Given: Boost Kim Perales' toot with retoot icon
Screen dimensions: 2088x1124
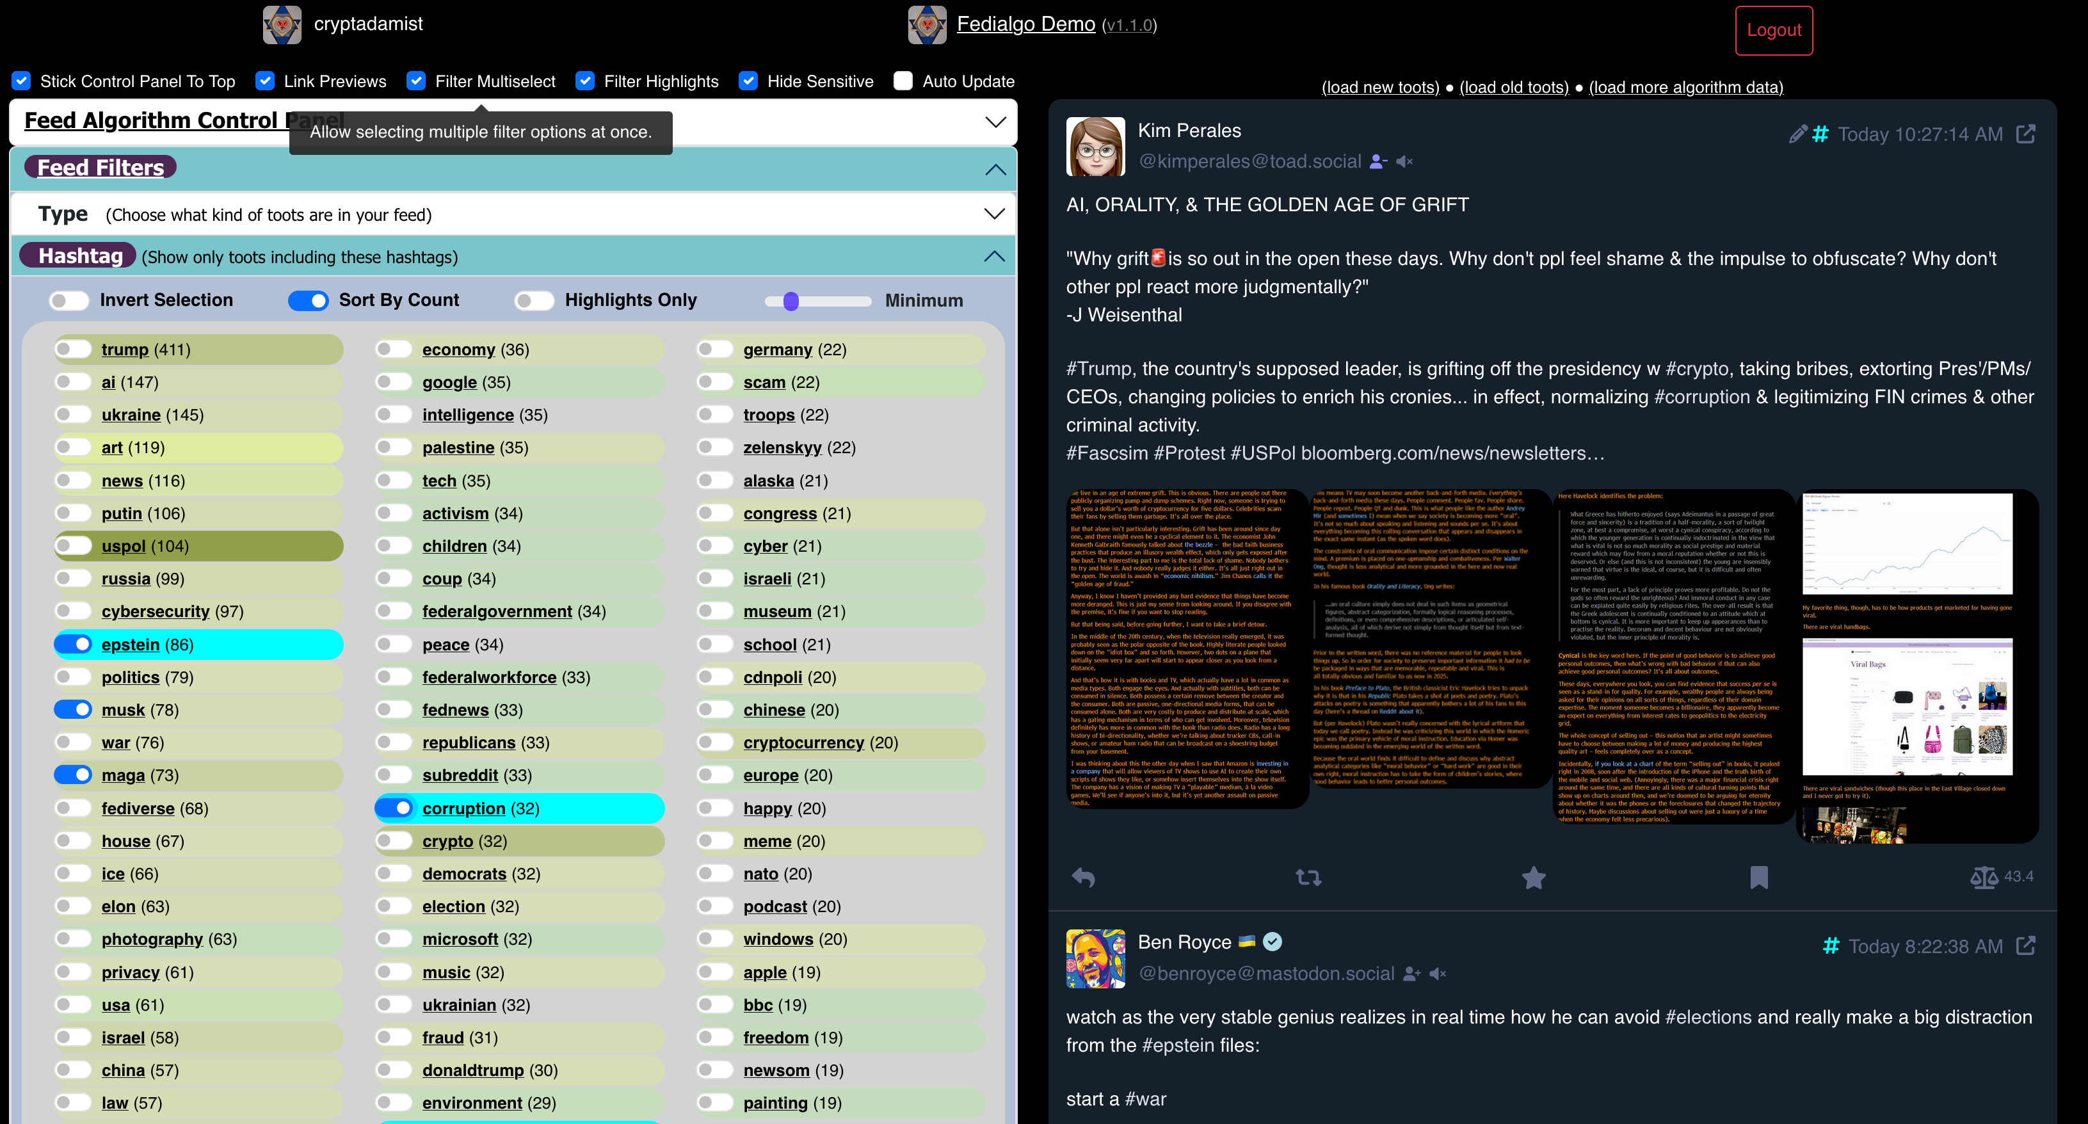Looking at the screenshot, I should [x=1308, y=877].
